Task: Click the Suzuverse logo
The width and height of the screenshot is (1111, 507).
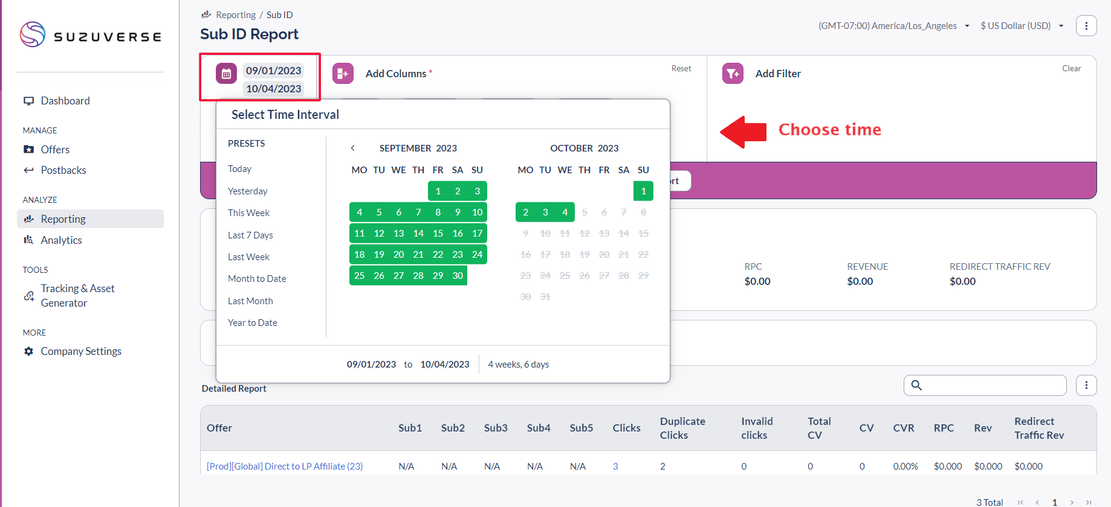Action: [91, 35]
